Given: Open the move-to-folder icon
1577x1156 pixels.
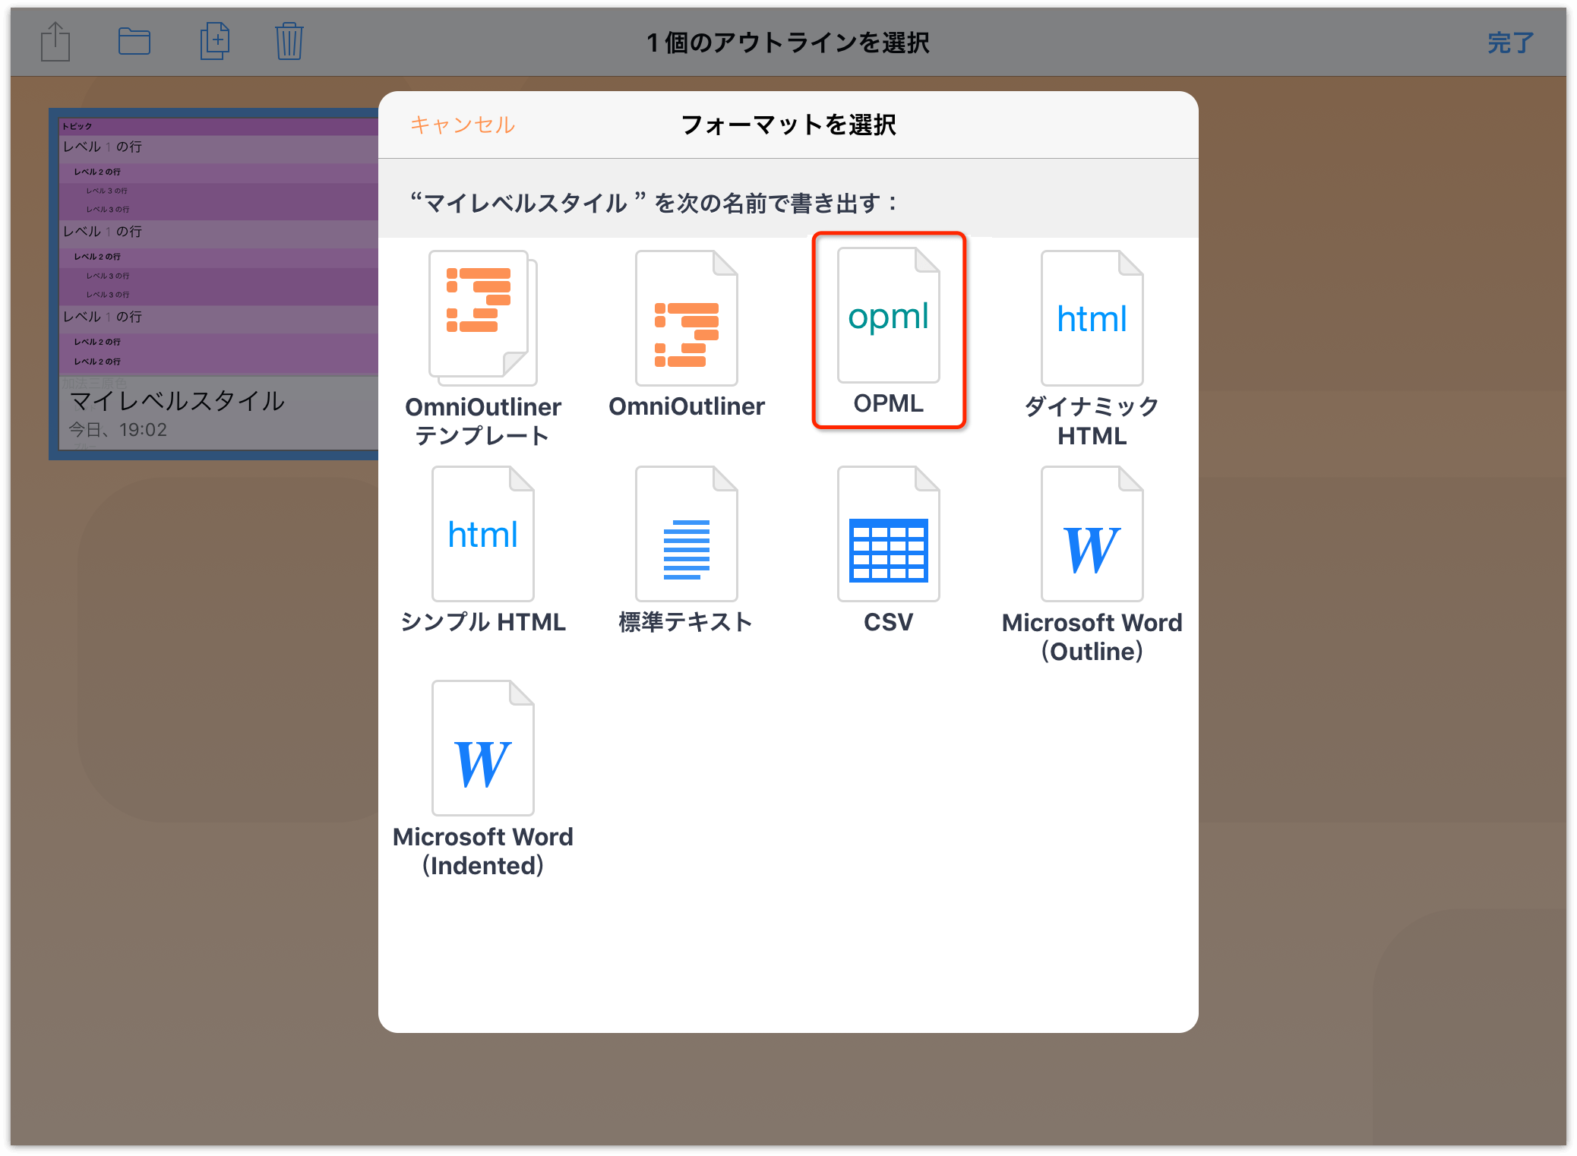Looking at the screenshot, I should tap(134, 41).
